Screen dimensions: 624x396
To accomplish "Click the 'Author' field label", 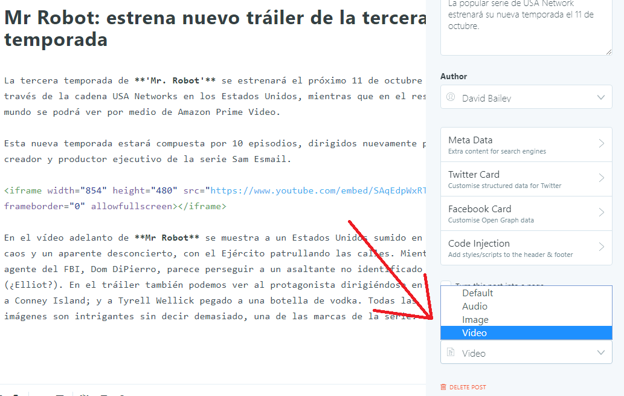I will point(454,77).
